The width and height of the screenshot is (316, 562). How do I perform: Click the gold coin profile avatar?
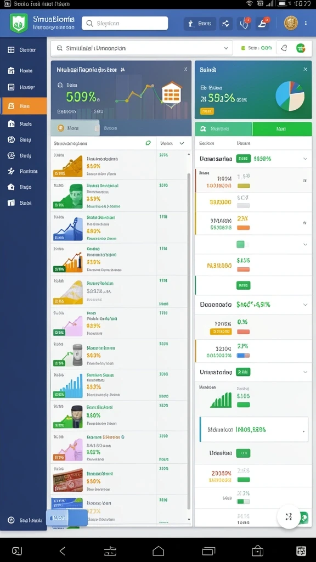point(291,23)
